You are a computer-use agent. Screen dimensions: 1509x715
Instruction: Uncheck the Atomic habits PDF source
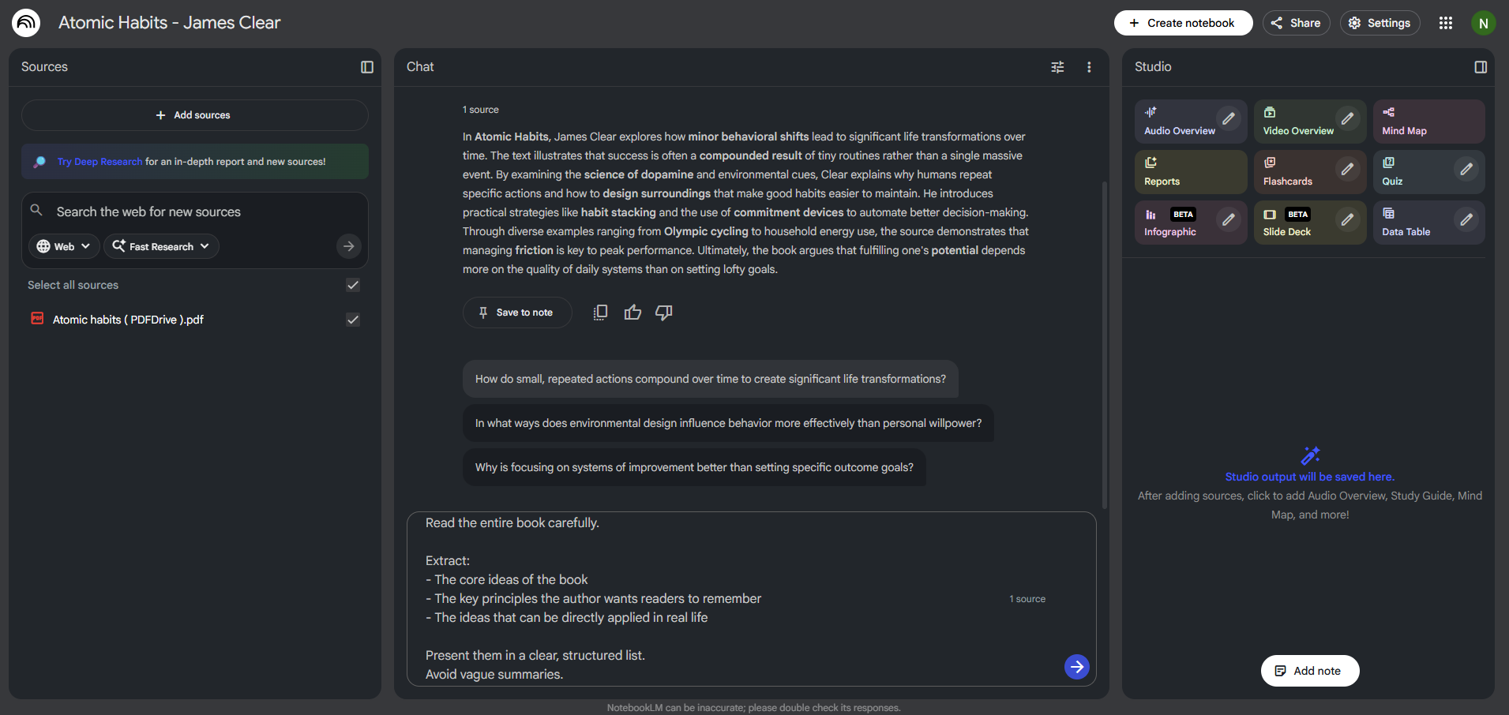point(353,320)
